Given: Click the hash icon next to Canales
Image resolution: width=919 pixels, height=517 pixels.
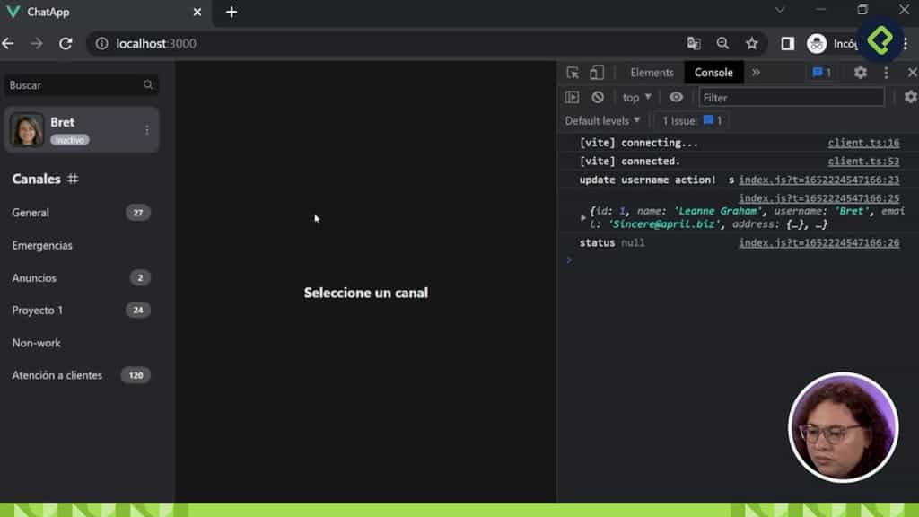Looking at the screenshot, I should [x=74, y=179].
